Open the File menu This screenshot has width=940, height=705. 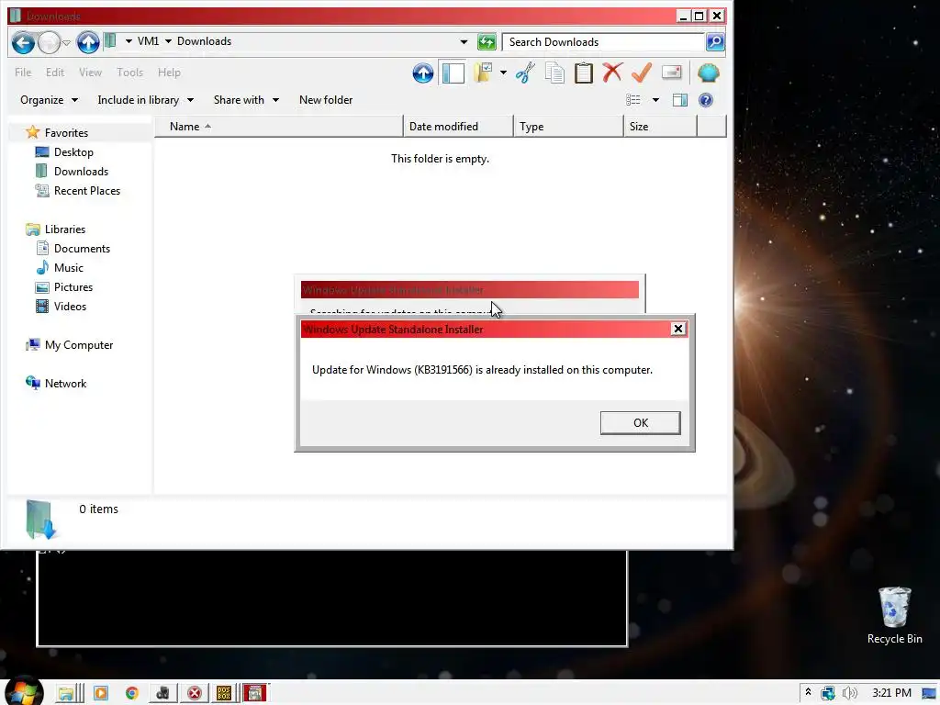coord(23,73)
